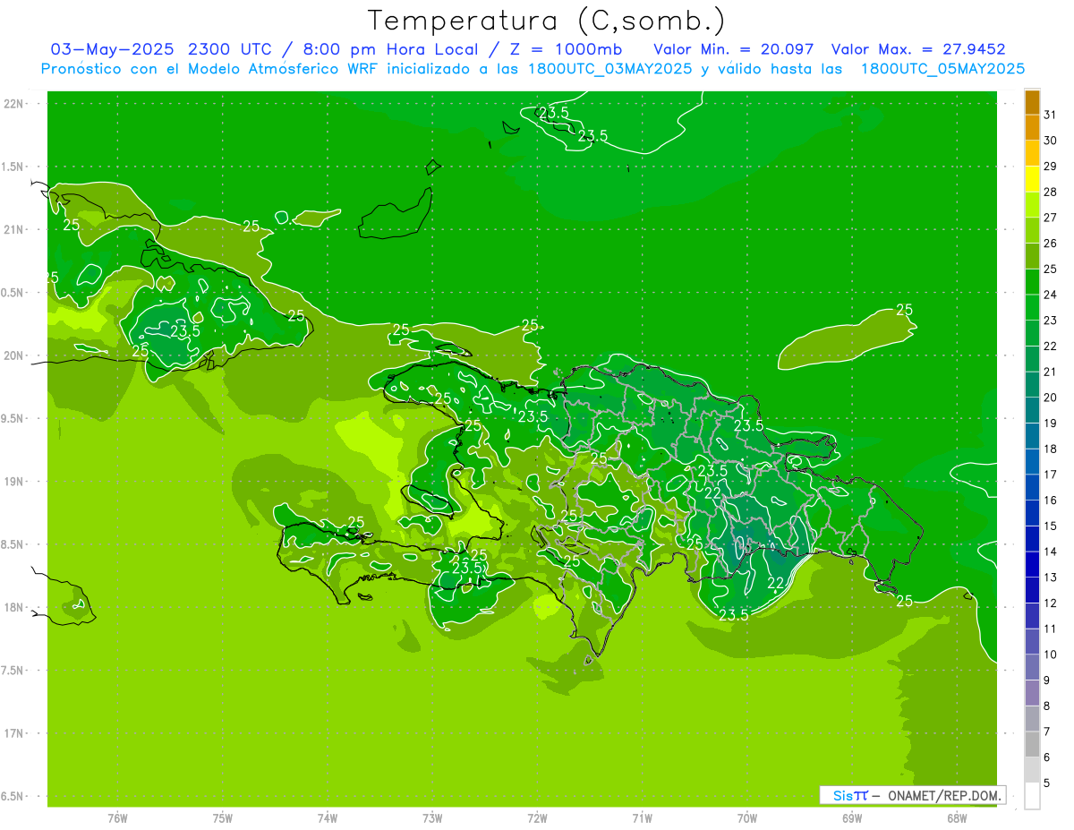Click the blue legend swatch between 17 and 18

pos(1032,462)
